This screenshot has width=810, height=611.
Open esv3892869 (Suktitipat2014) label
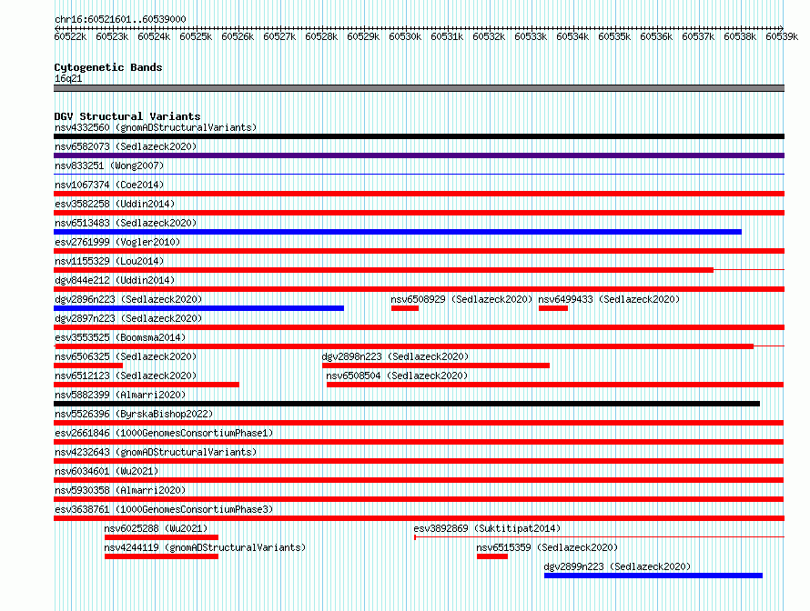tap(487, 528)
